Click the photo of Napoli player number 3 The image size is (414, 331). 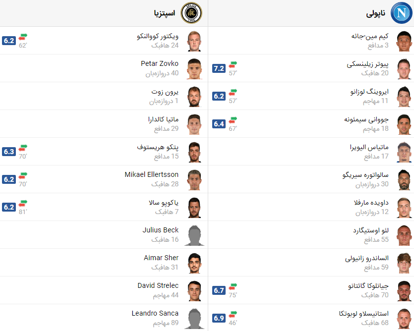pyautogui.click(x=404, y=41)
